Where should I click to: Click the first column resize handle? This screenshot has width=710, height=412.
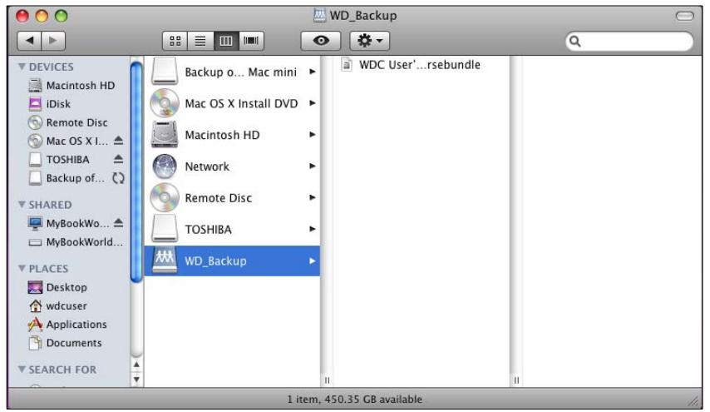click(327, 380)
